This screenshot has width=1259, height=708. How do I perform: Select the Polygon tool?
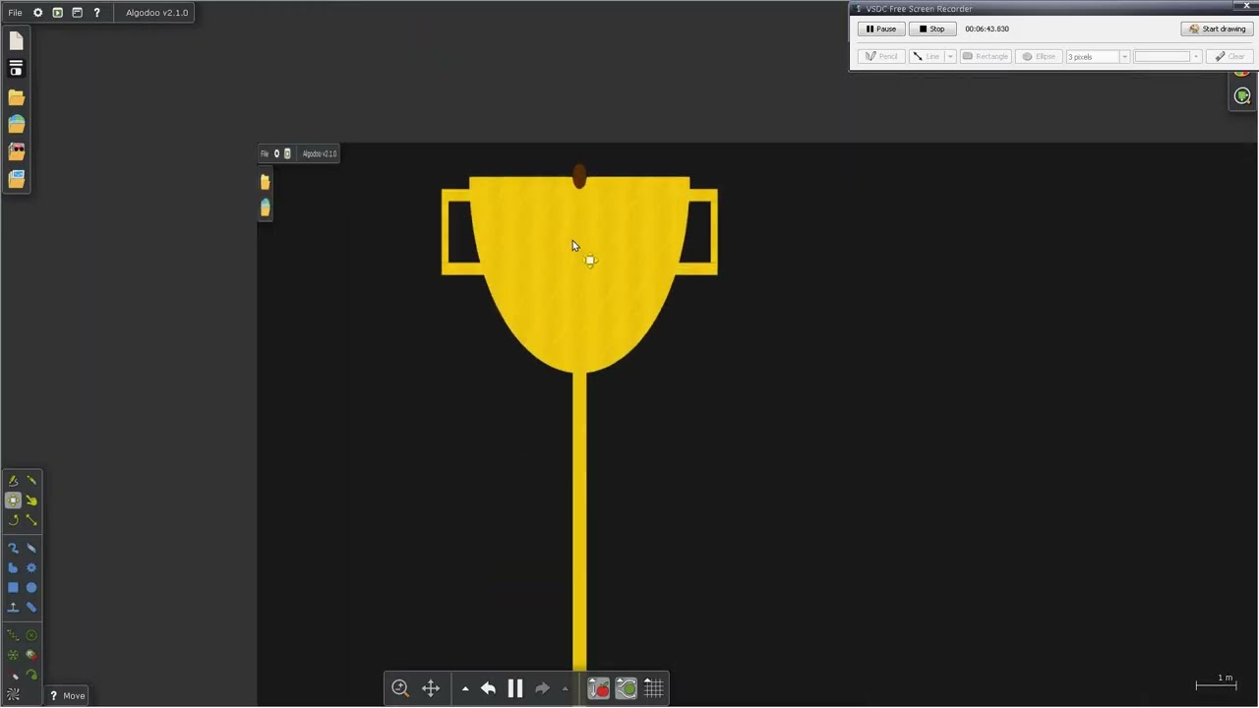tap(13, 568)
